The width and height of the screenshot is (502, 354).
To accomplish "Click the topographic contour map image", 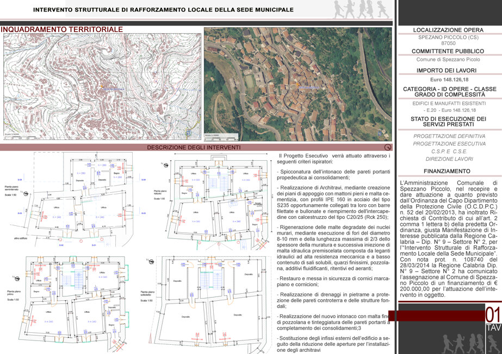I will 102,86.
